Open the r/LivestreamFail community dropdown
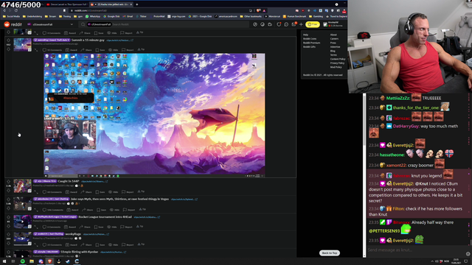The height and width of the screenshot is (265, 472). pyautogui.click(x=50, y=24)
